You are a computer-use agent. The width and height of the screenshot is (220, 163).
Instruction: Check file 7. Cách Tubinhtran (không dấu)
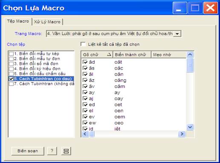tap(11, 84)
